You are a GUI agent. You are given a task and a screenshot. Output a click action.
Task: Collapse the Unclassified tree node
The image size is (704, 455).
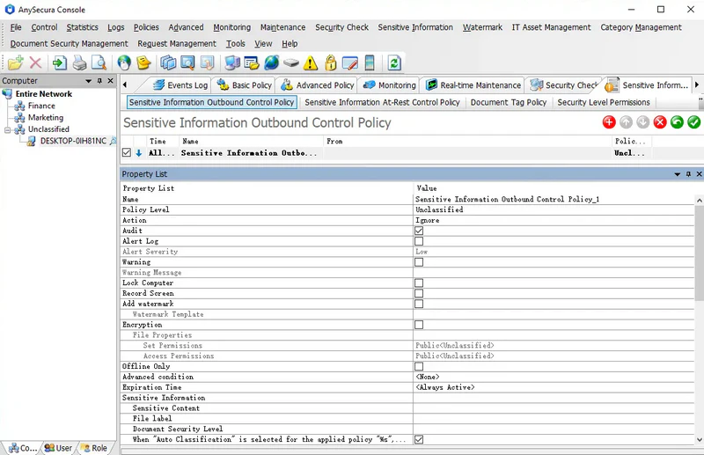7,129
